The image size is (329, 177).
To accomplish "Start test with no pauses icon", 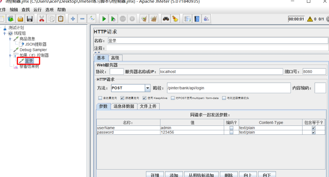I will click(x=113, y=19).
